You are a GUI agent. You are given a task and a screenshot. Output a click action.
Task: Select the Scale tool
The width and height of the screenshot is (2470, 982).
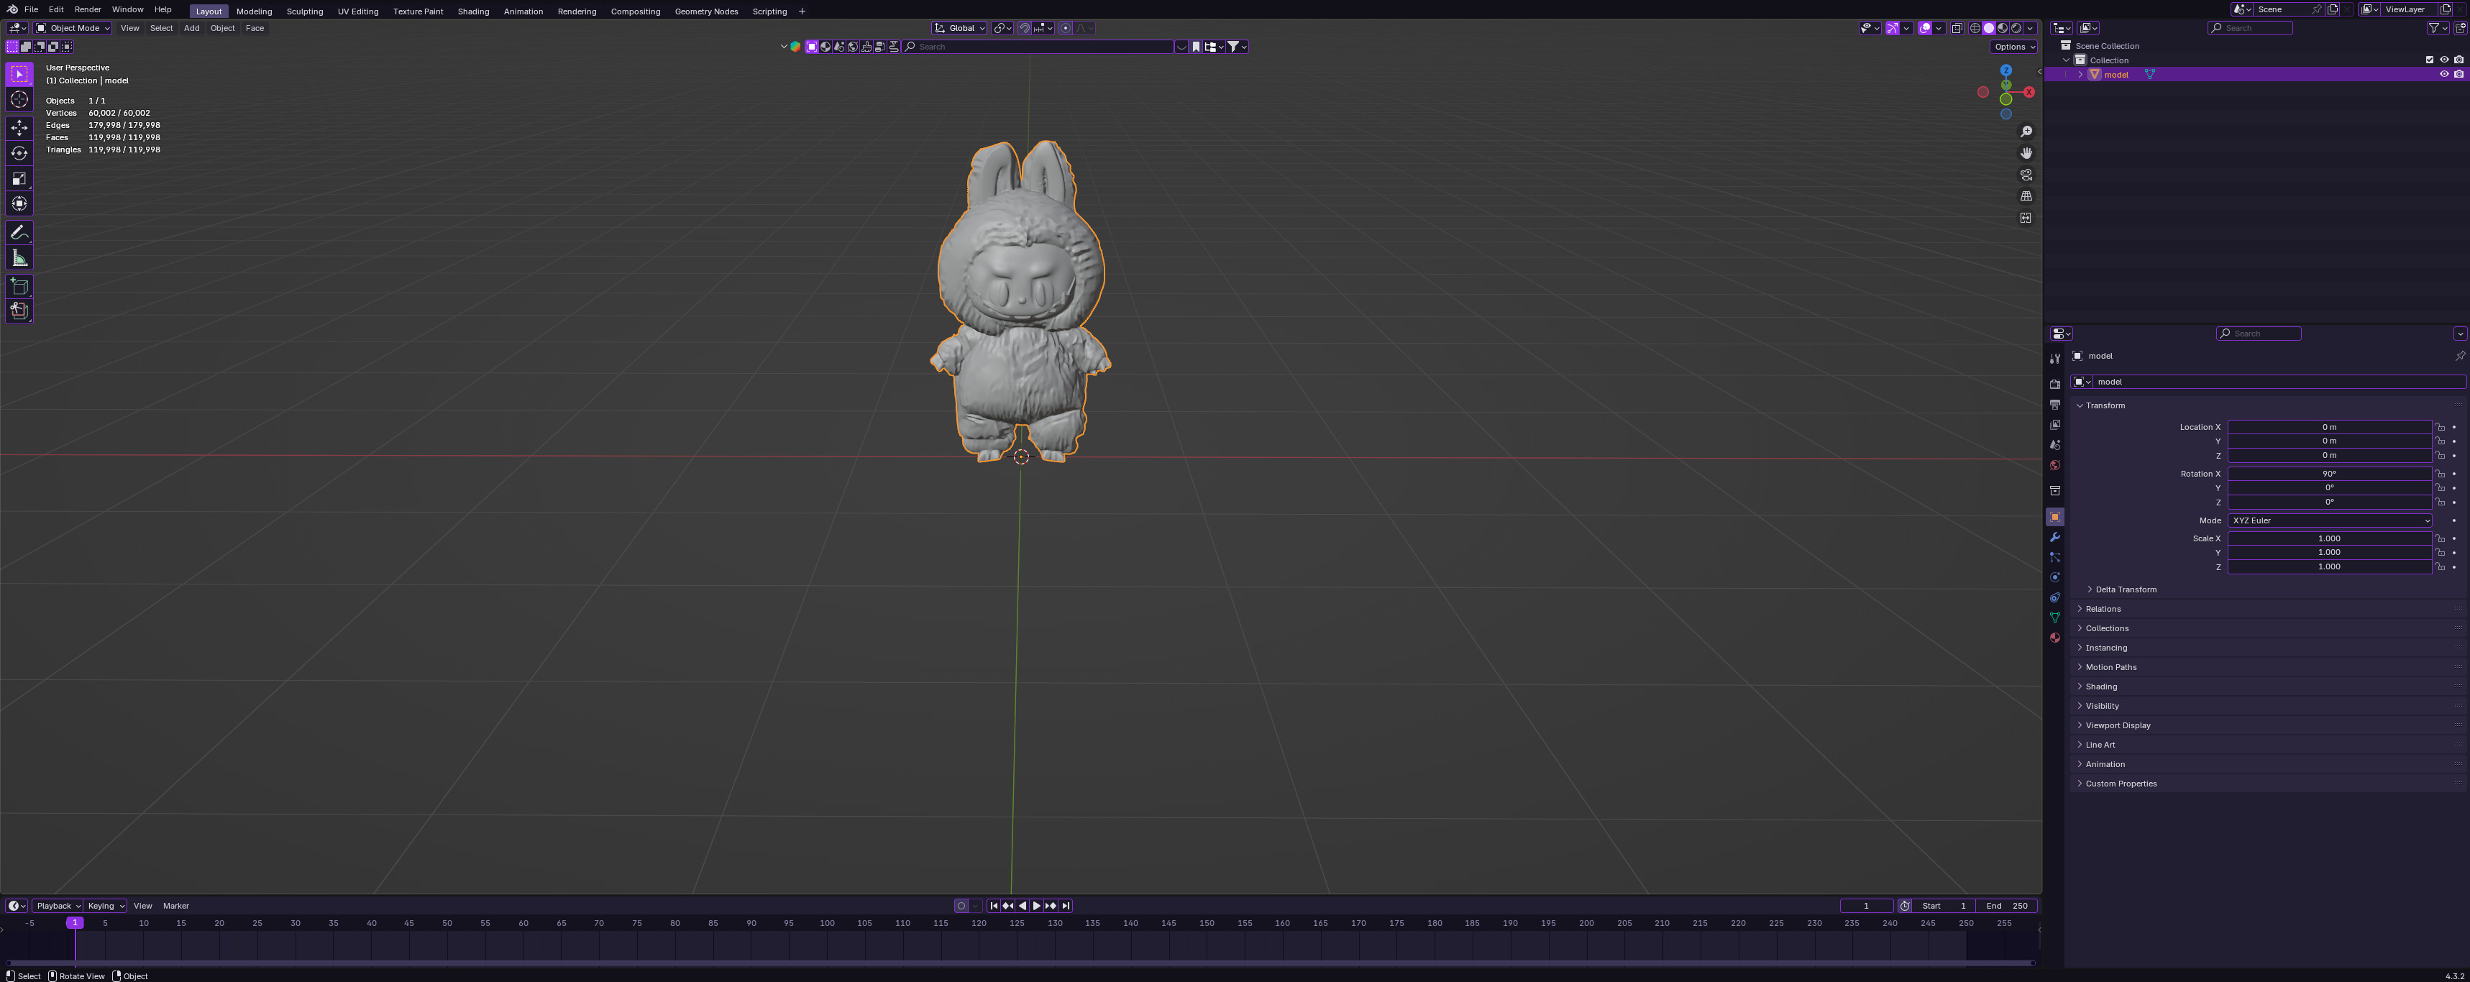coord(19,178)
